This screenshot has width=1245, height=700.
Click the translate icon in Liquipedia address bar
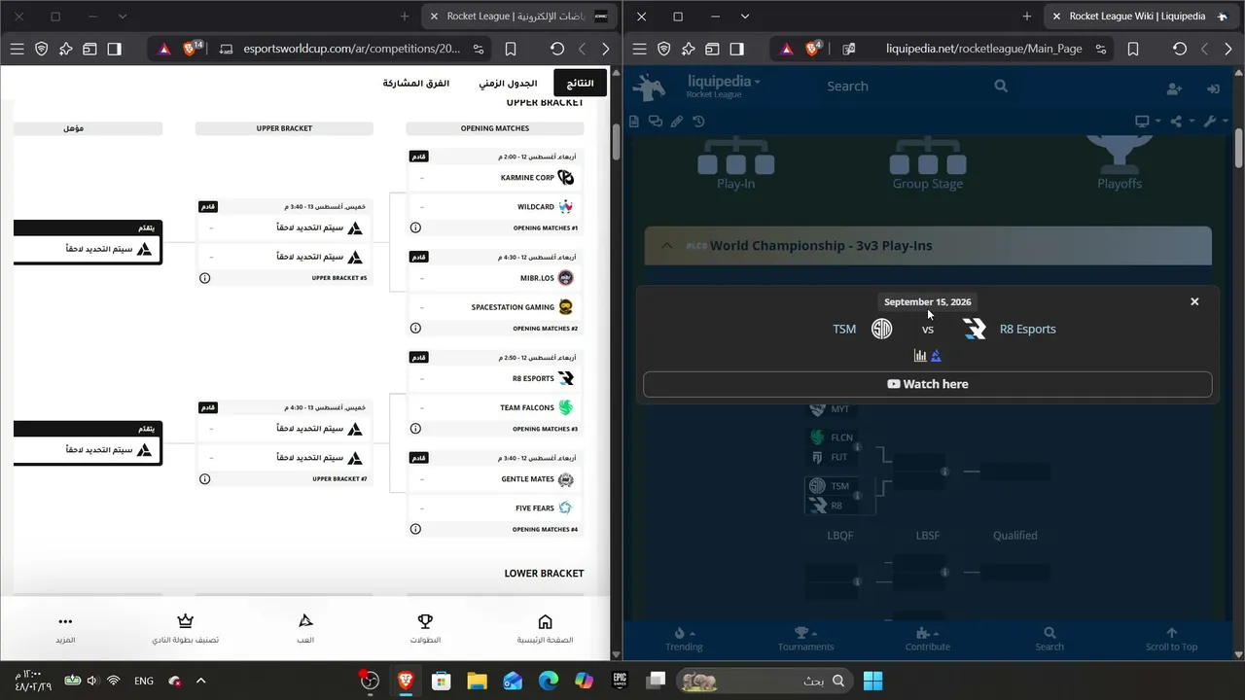pyautogui.click(x=848, y=49)
